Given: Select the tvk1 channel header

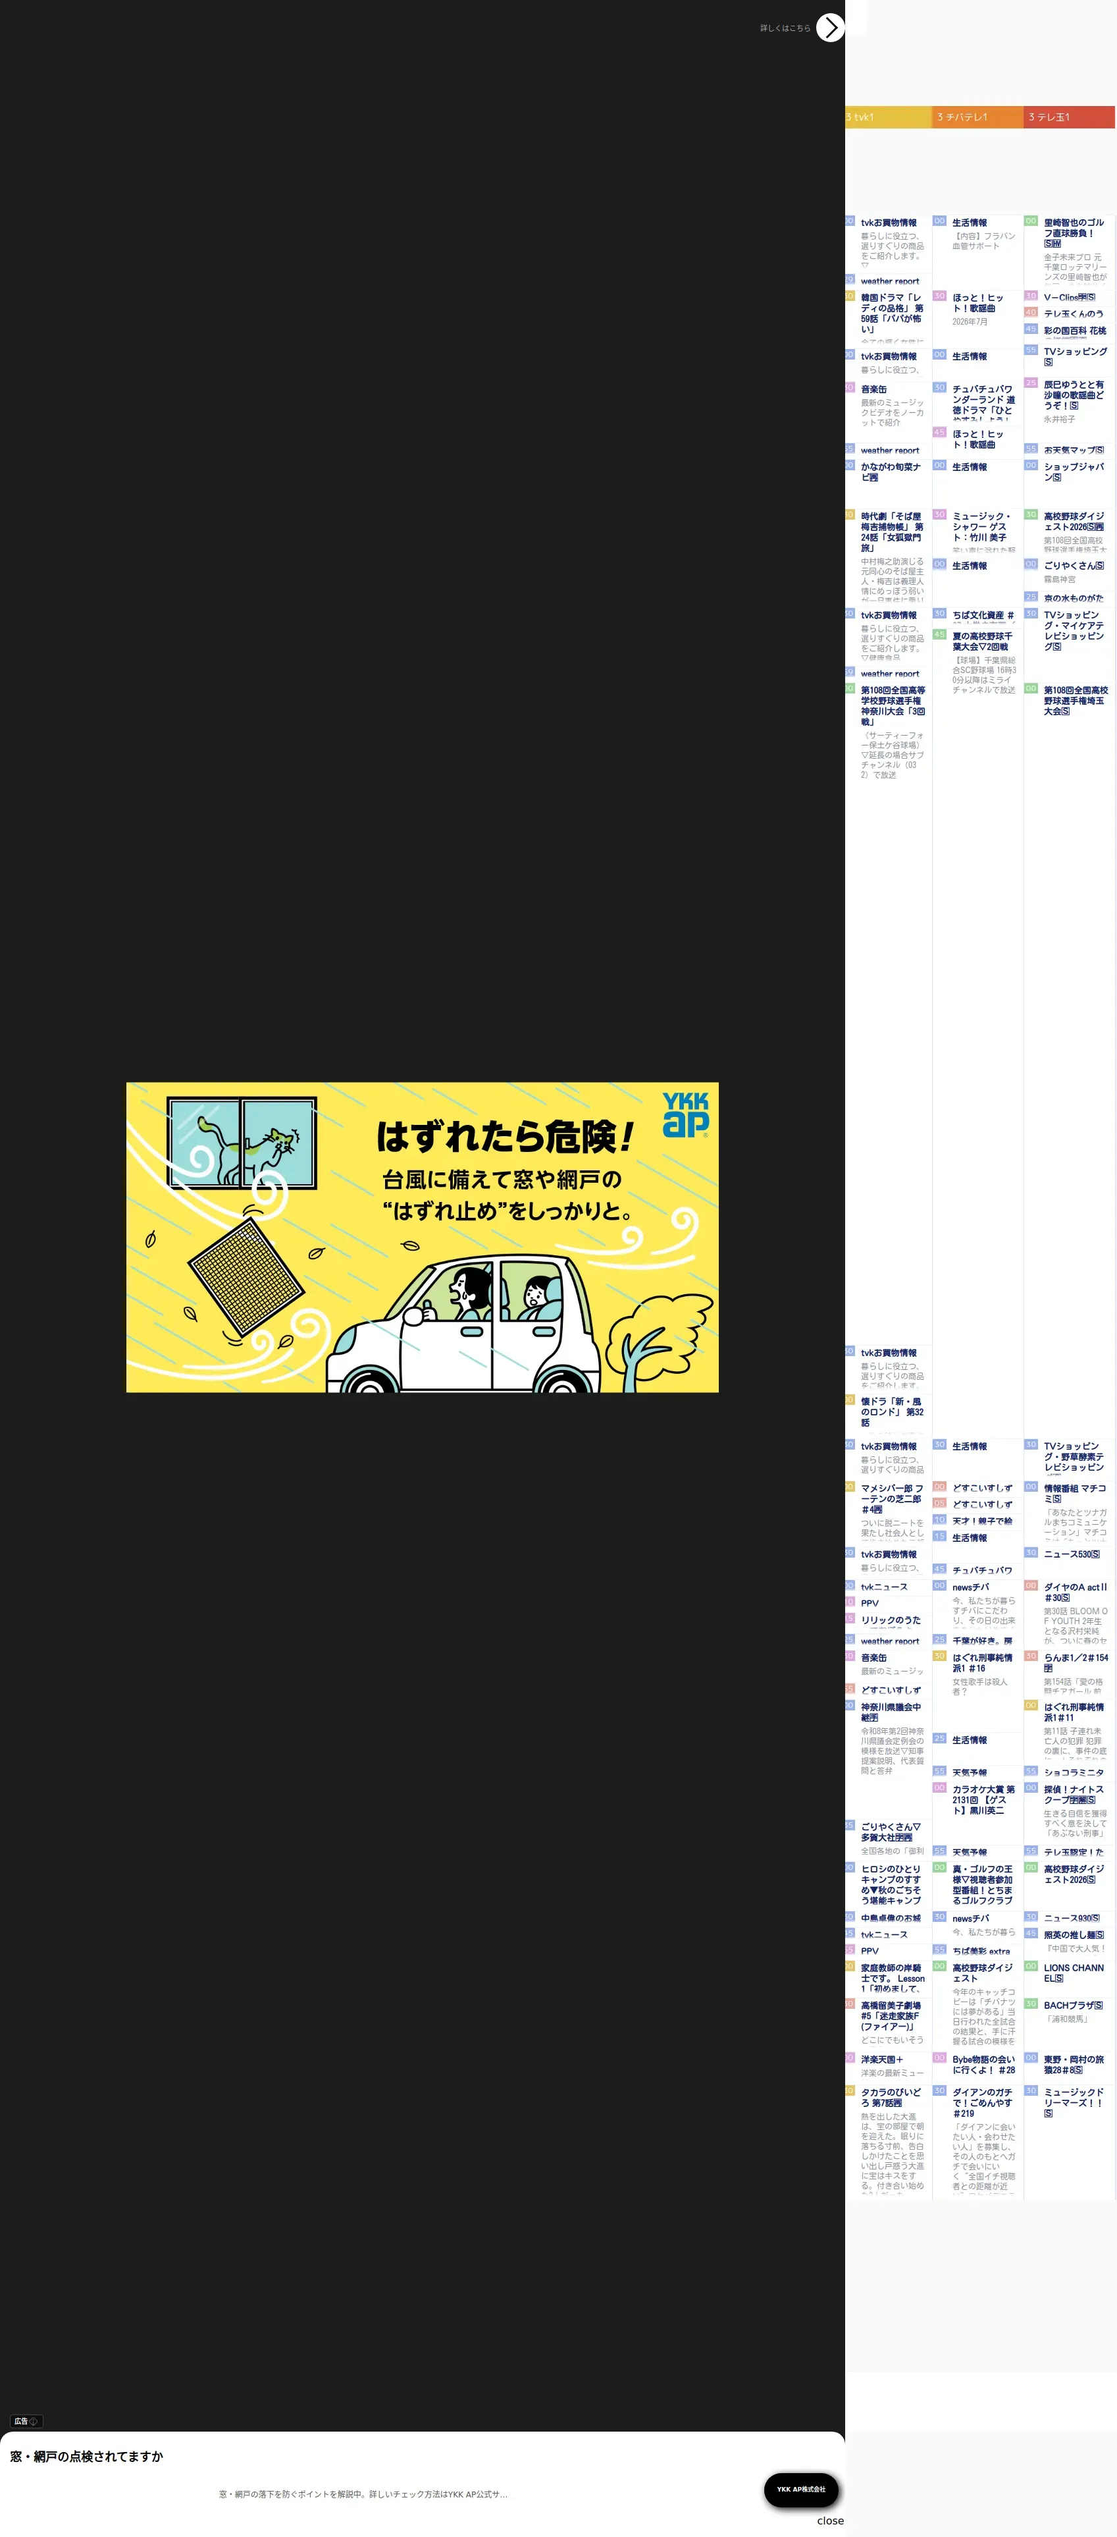Looking at the screenshot, I should (888, 117).
